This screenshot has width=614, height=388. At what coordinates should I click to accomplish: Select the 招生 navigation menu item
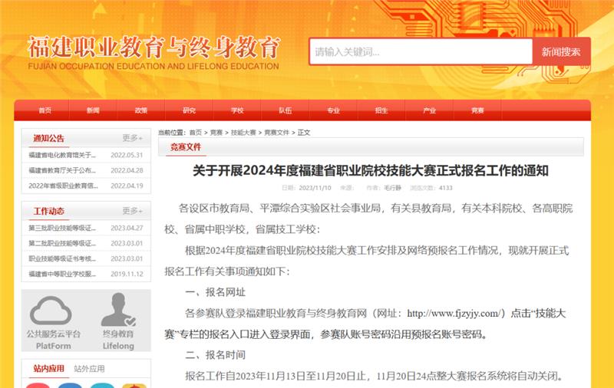click(381, 110)
